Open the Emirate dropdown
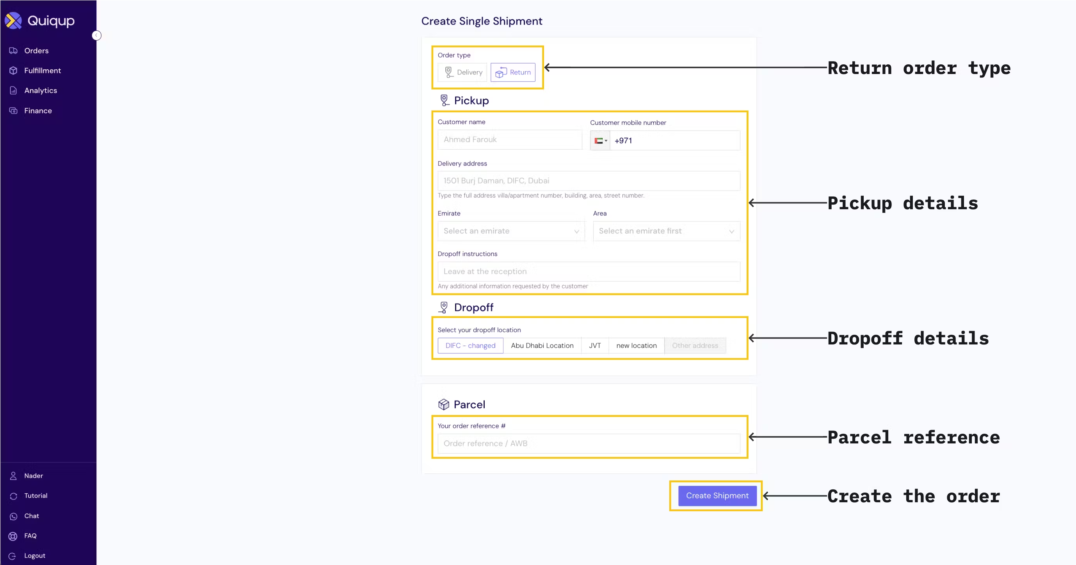The height and width of the screenshot is (565, 1076). pos(511,231)
